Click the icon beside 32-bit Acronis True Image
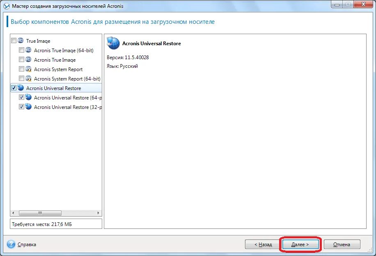This screenshot has width=376, height=256. [x=28, y=59]
